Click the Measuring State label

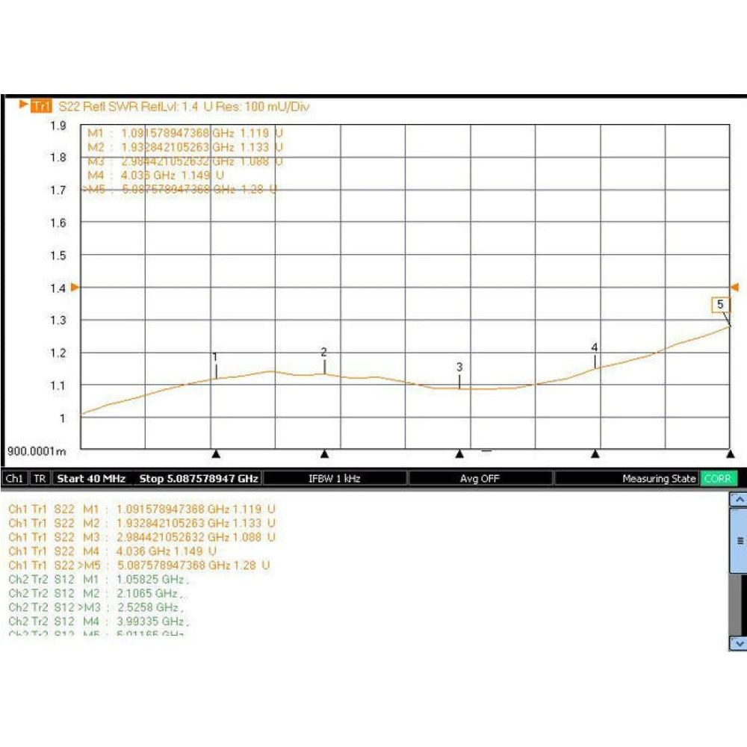point(660,478)
